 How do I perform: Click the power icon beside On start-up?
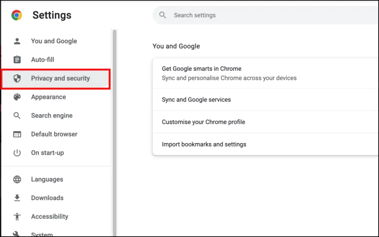click(17, 153)
